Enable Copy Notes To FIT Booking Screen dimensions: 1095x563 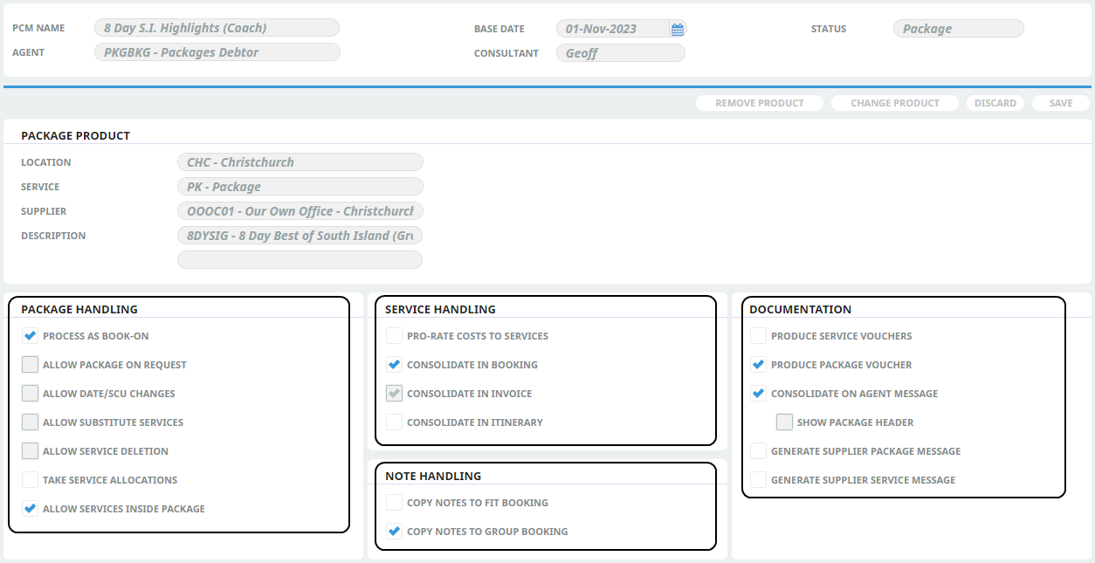click(x=395, y=503)
